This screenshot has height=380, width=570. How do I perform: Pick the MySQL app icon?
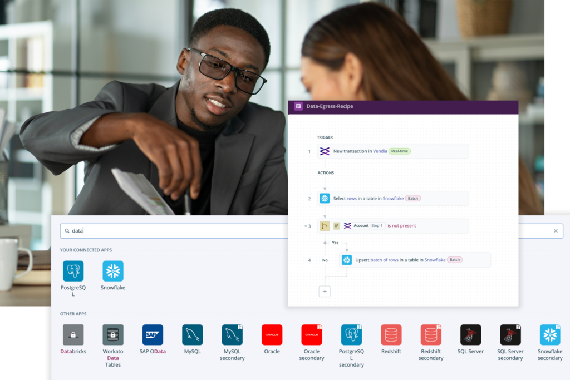coord(192,334)
